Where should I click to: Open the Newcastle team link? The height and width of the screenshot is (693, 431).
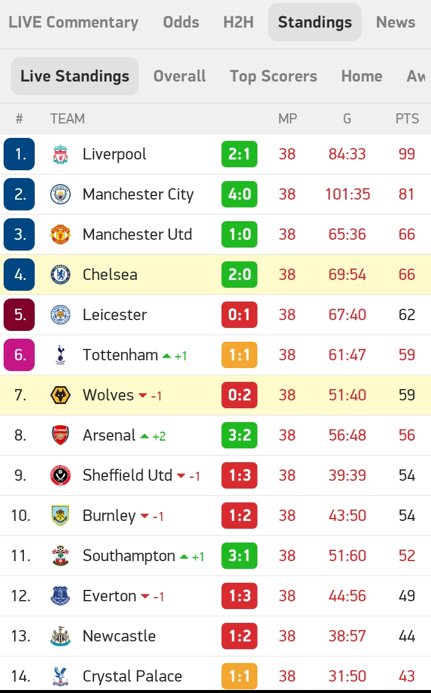coord(119,636)
